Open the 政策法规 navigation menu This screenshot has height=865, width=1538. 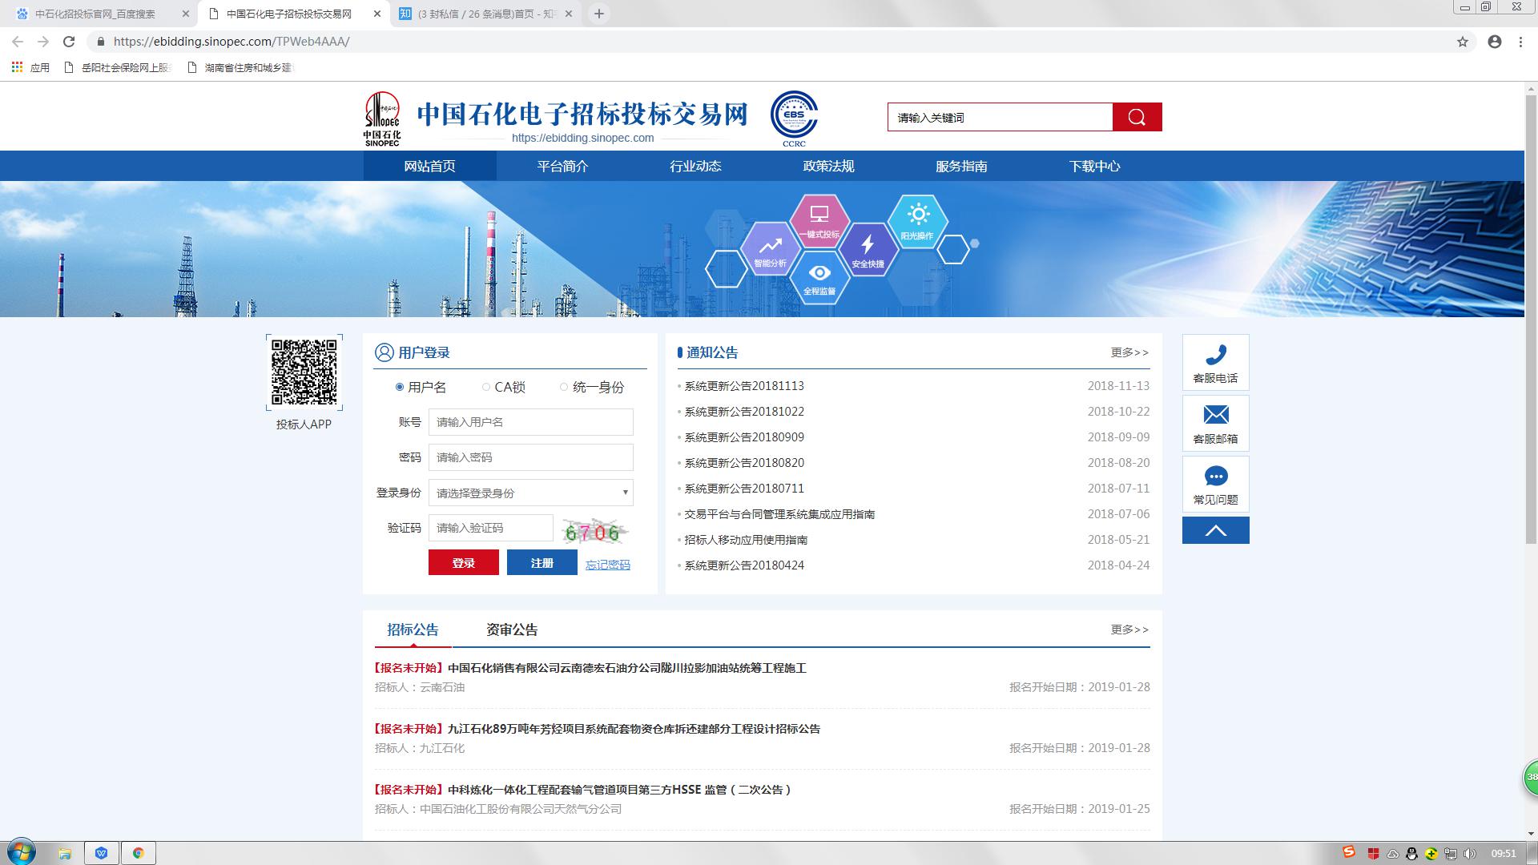click(x=828, y=166)
